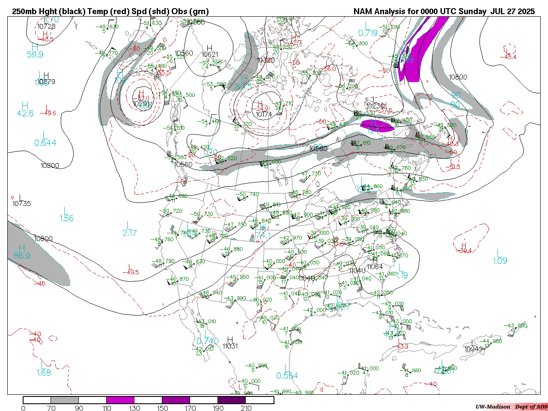Click the red L -49.5 temperature marker
The height and width of the screenshot is (411, 548).
[x=130, y=269]
